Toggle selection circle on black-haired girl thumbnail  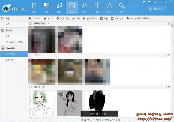[61, 94]
